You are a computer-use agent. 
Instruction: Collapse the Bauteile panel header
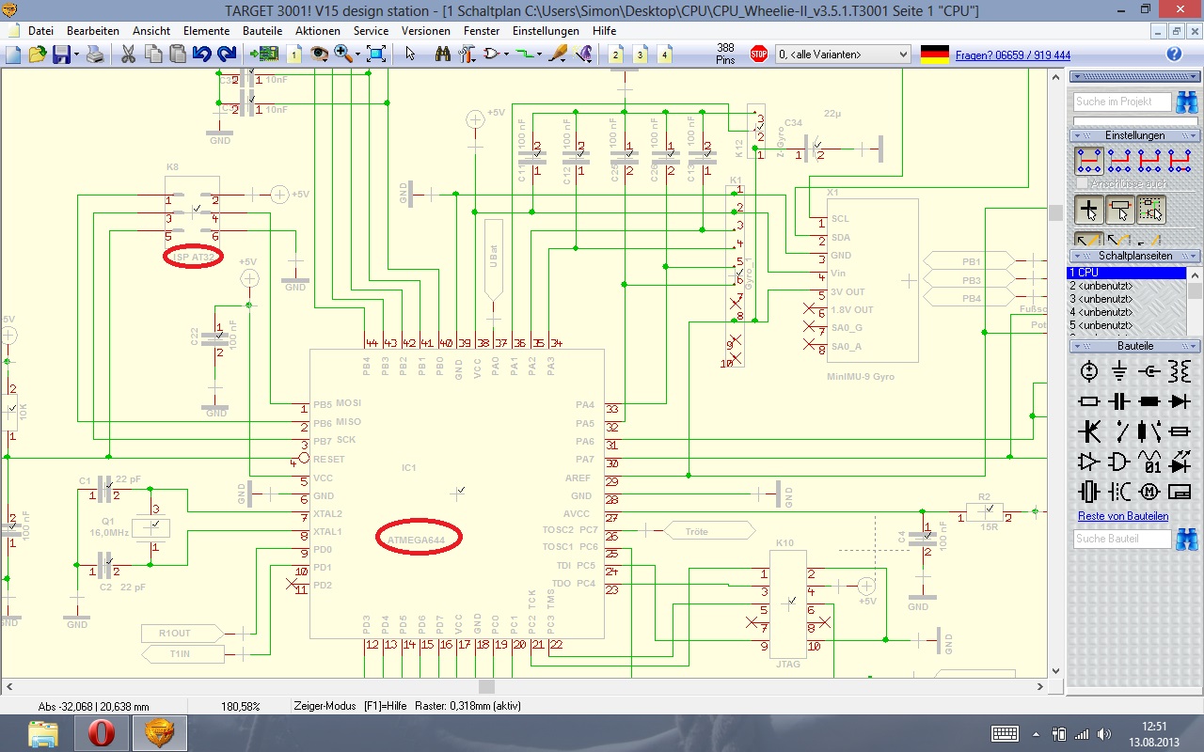[1136, 346]
